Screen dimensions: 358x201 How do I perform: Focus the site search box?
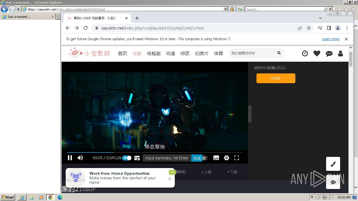tap(253, 53)
